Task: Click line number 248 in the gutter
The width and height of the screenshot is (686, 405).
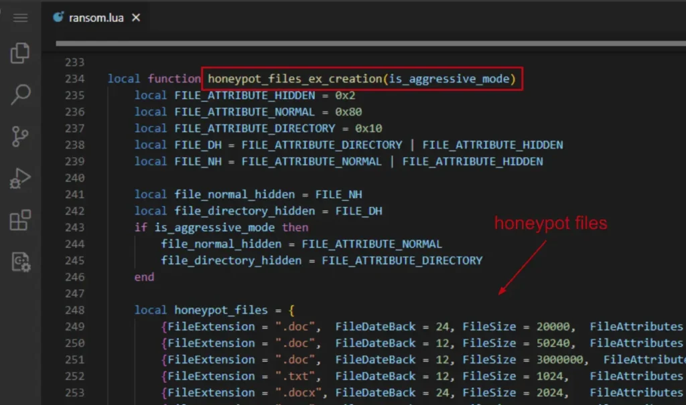Action: (x=74, y=310)
